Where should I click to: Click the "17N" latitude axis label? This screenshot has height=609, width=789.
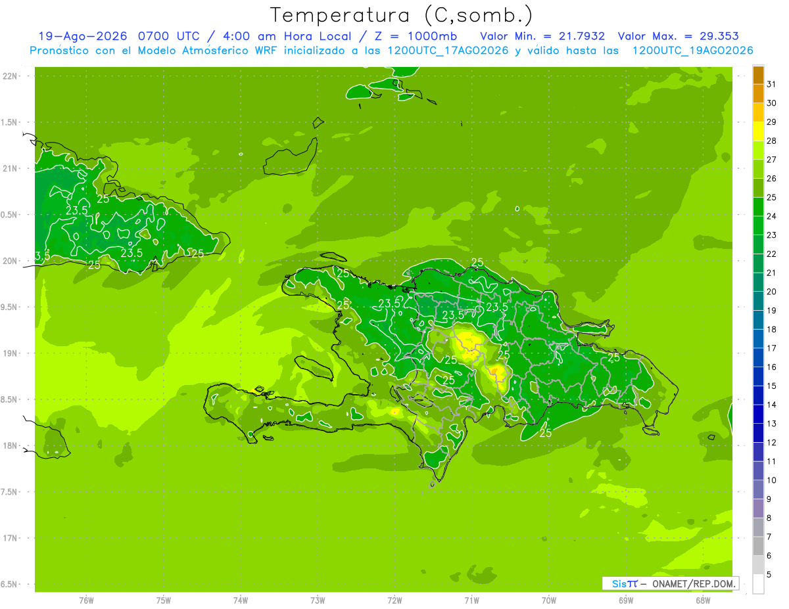11,538
